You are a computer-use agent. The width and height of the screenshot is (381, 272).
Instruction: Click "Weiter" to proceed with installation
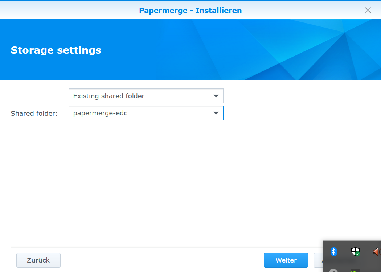(286, 260)
